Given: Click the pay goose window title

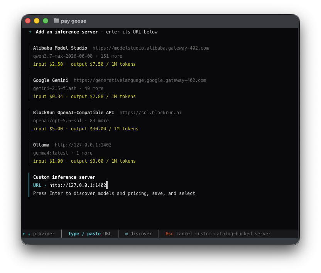Looking at the screenshot, I should (73, 21).
